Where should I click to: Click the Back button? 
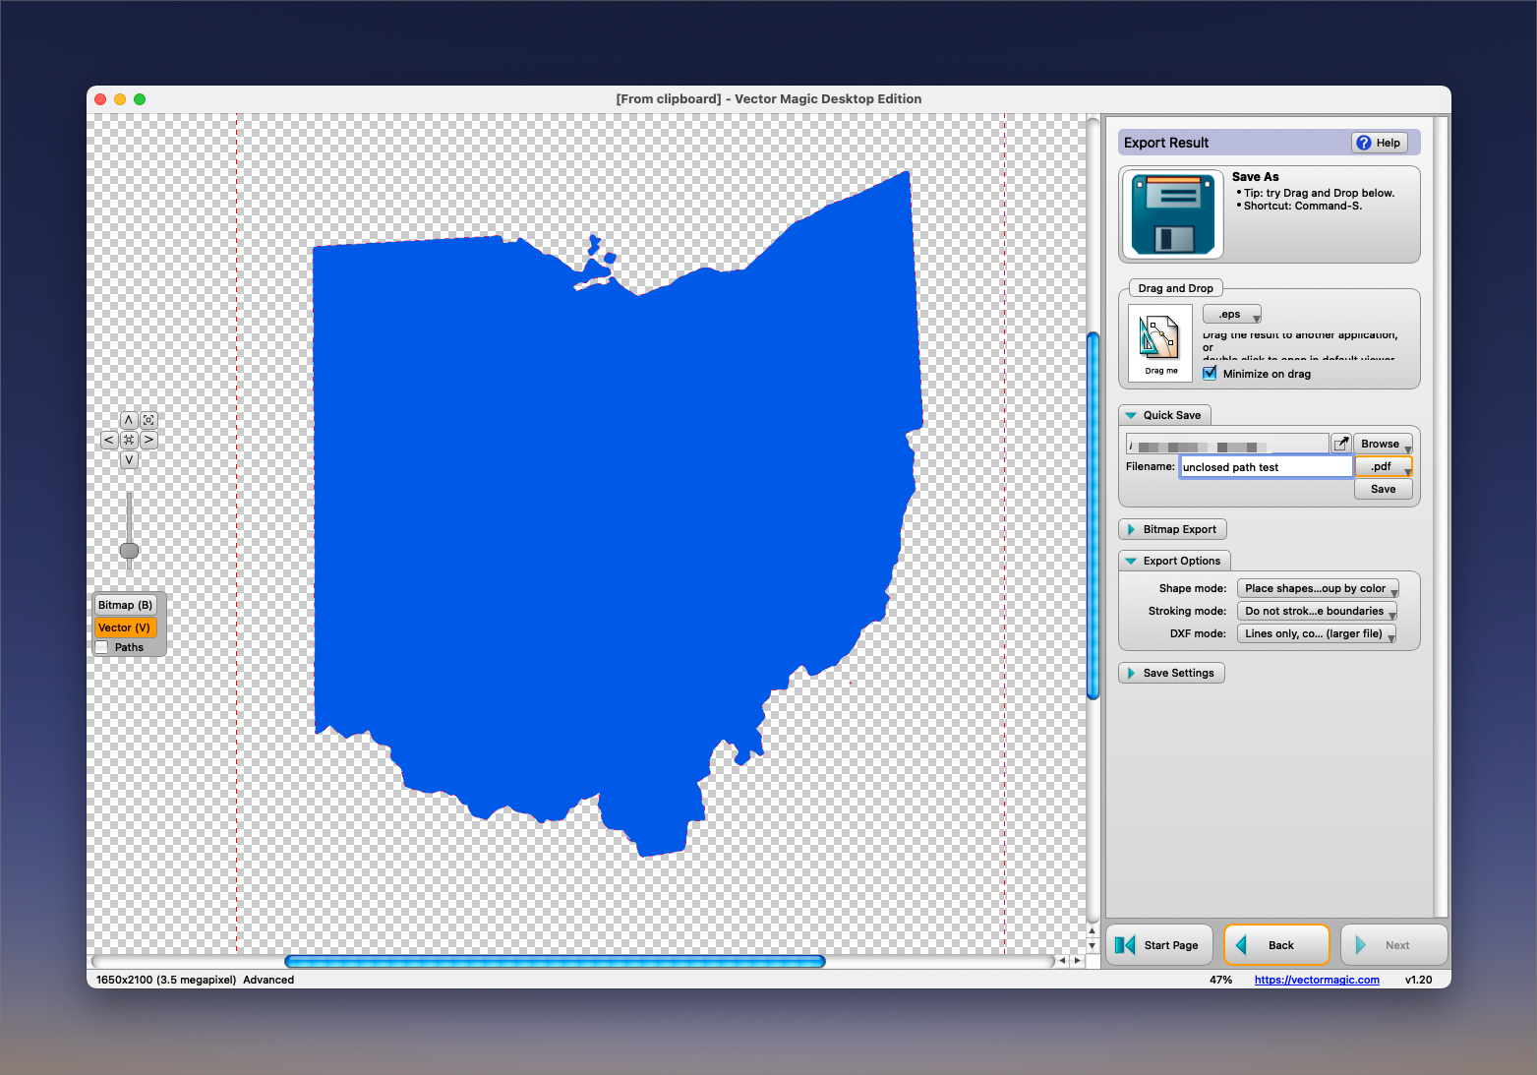tap(1276, 945)
